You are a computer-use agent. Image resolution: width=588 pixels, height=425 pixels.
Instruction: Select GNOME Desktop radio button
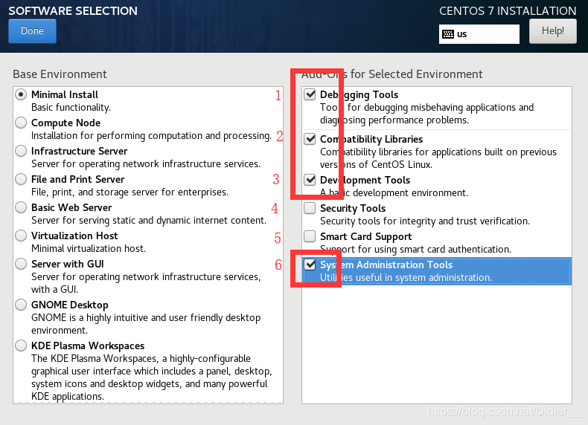(x=21, y=305)
